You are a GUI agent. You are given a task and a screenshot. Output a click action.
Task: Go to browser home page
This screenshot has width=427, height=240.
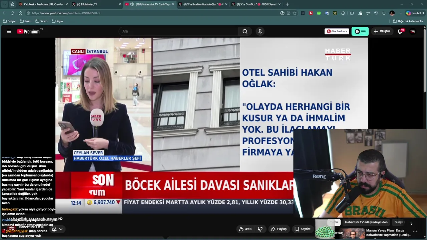(20, 13)
